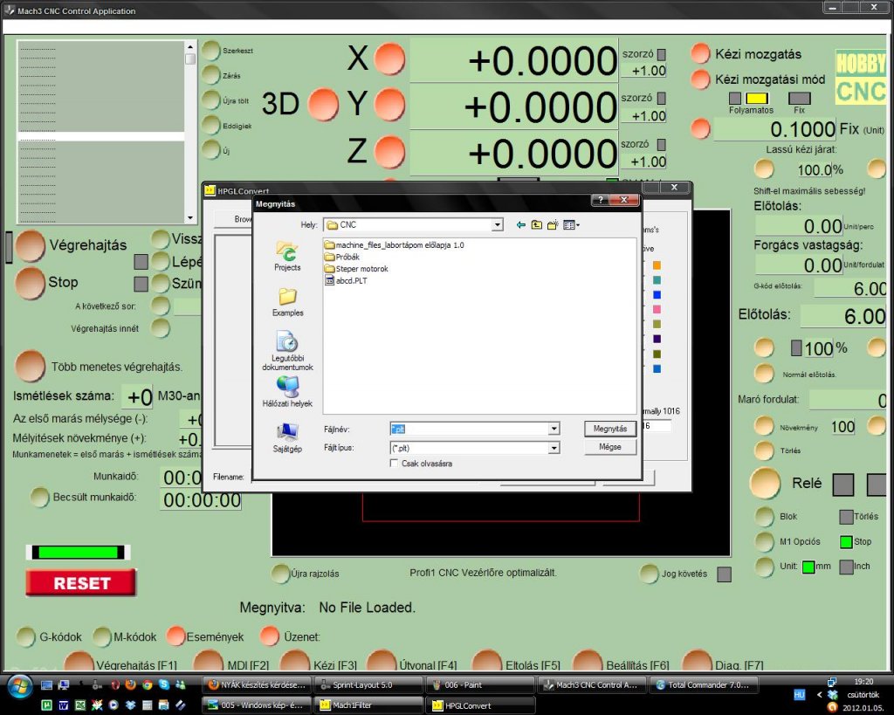The image size is (894, 715).
Task: Click the Események events button
Action: (176, 636)
